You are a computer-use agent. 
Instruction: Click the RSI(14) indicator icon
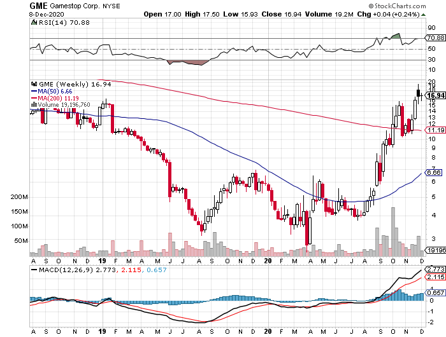[x=34, y=22]
